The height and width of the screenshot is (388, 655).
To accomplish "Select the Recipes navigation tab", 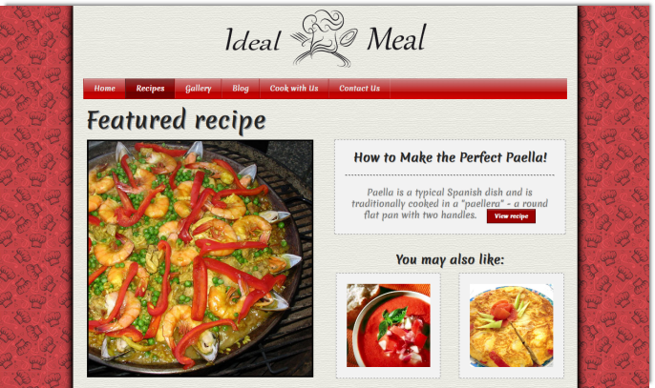I will pos(150,89).
